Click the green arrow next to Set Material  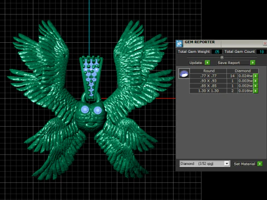[x=260, y=164]
